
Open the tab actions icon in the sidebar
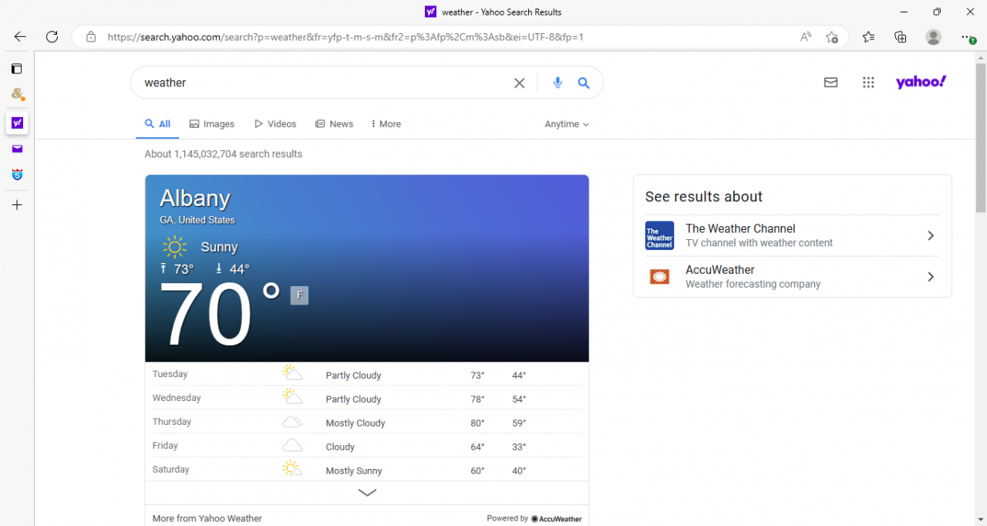point(17,69)
